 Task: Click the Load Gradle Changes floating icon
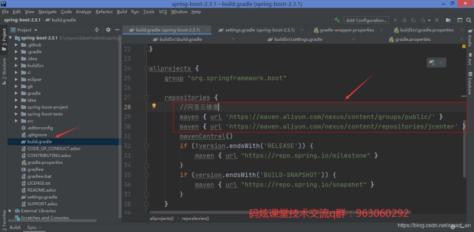pyautogui.click(x=432, y=63)
